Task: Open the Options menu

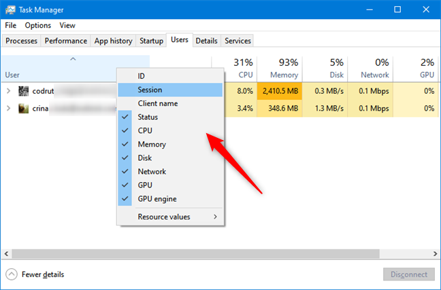Action: click(38, 25)
